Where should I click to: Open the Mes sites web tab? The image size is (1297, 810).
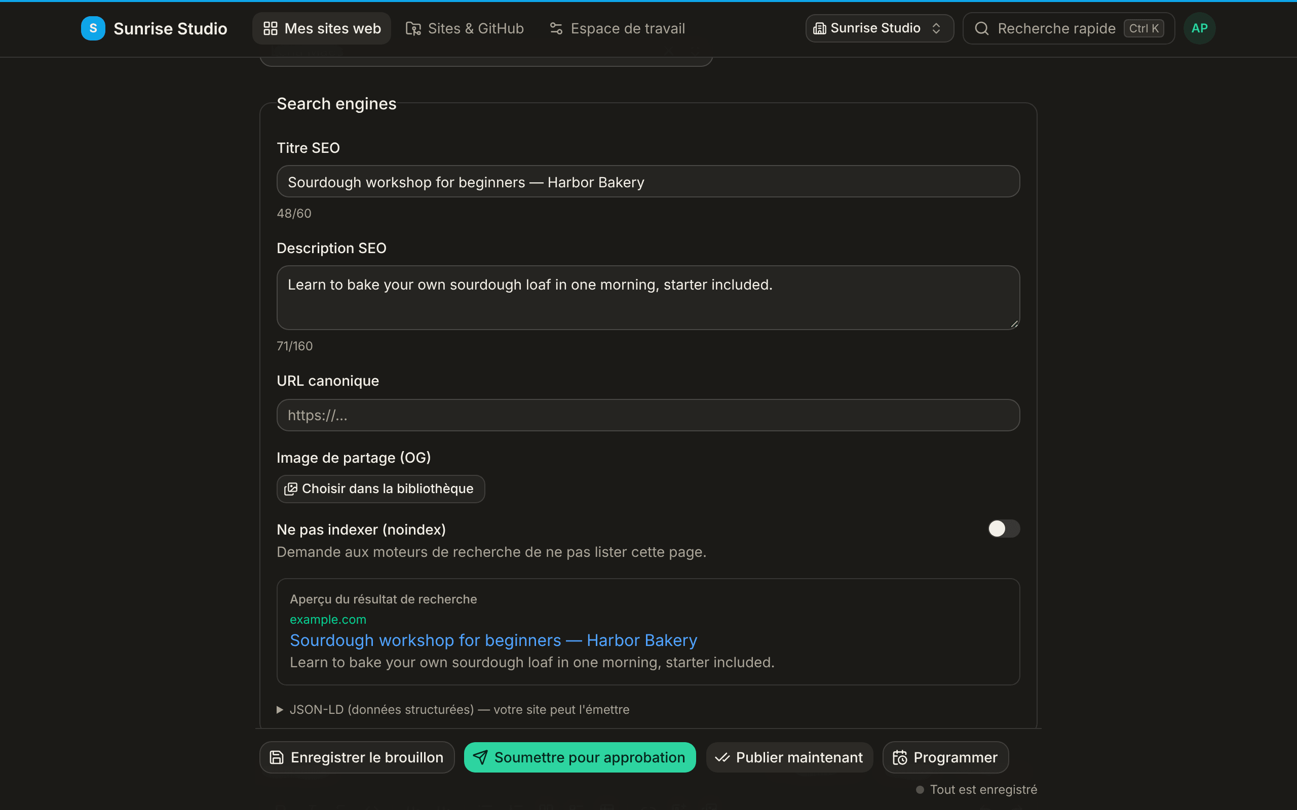322,28
